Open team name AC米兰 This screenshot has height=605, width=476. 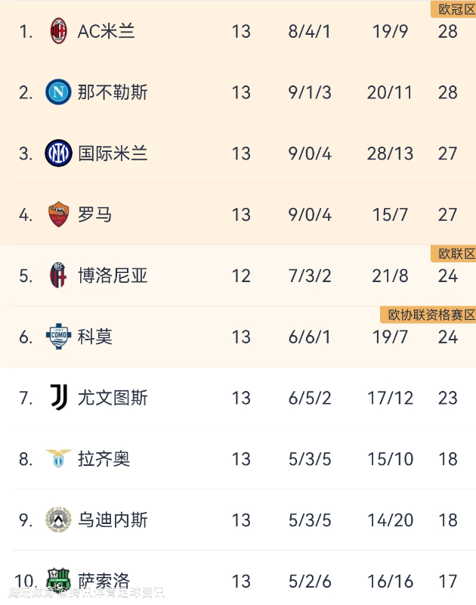point(107,31)
